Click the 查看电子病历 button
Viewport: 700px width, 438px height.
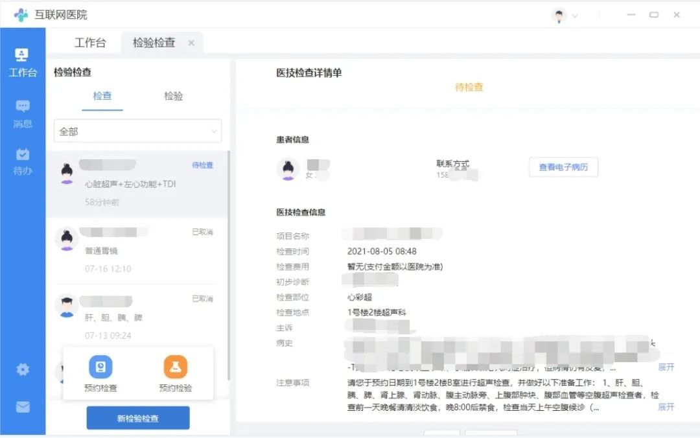tap(563, 167)
